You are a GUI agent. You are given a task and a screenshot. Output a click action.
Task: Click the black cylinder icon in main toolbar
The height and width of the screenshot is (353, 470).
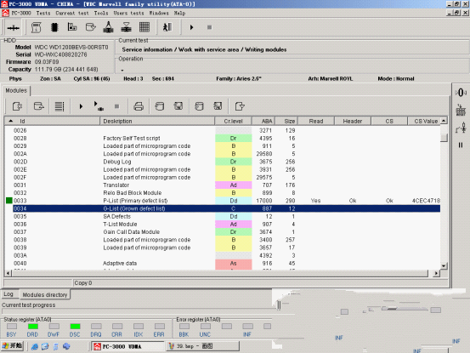(54, 27)
